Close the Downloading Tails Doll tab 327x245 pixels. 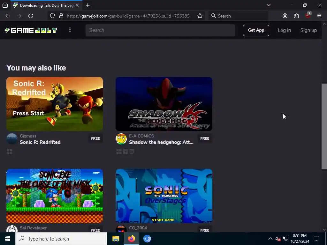click(x=77, y=5)
